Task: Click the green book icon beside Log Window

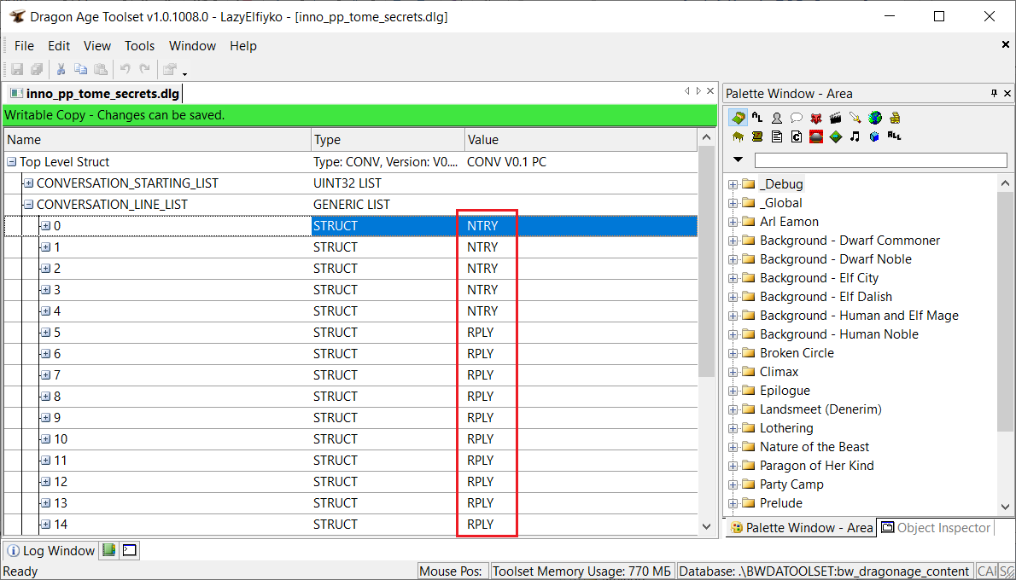Action: 109,550
